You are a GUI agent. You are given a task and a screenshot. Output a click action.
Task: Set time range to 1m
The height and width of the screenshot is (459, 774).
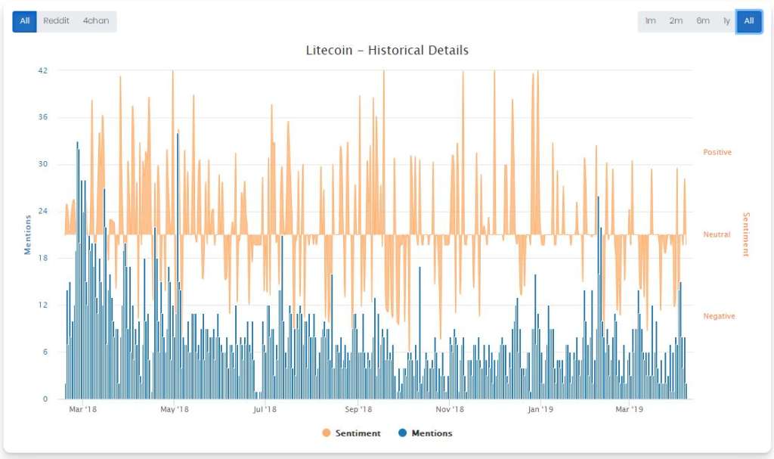pyautogui.click(x=650, y=21)
